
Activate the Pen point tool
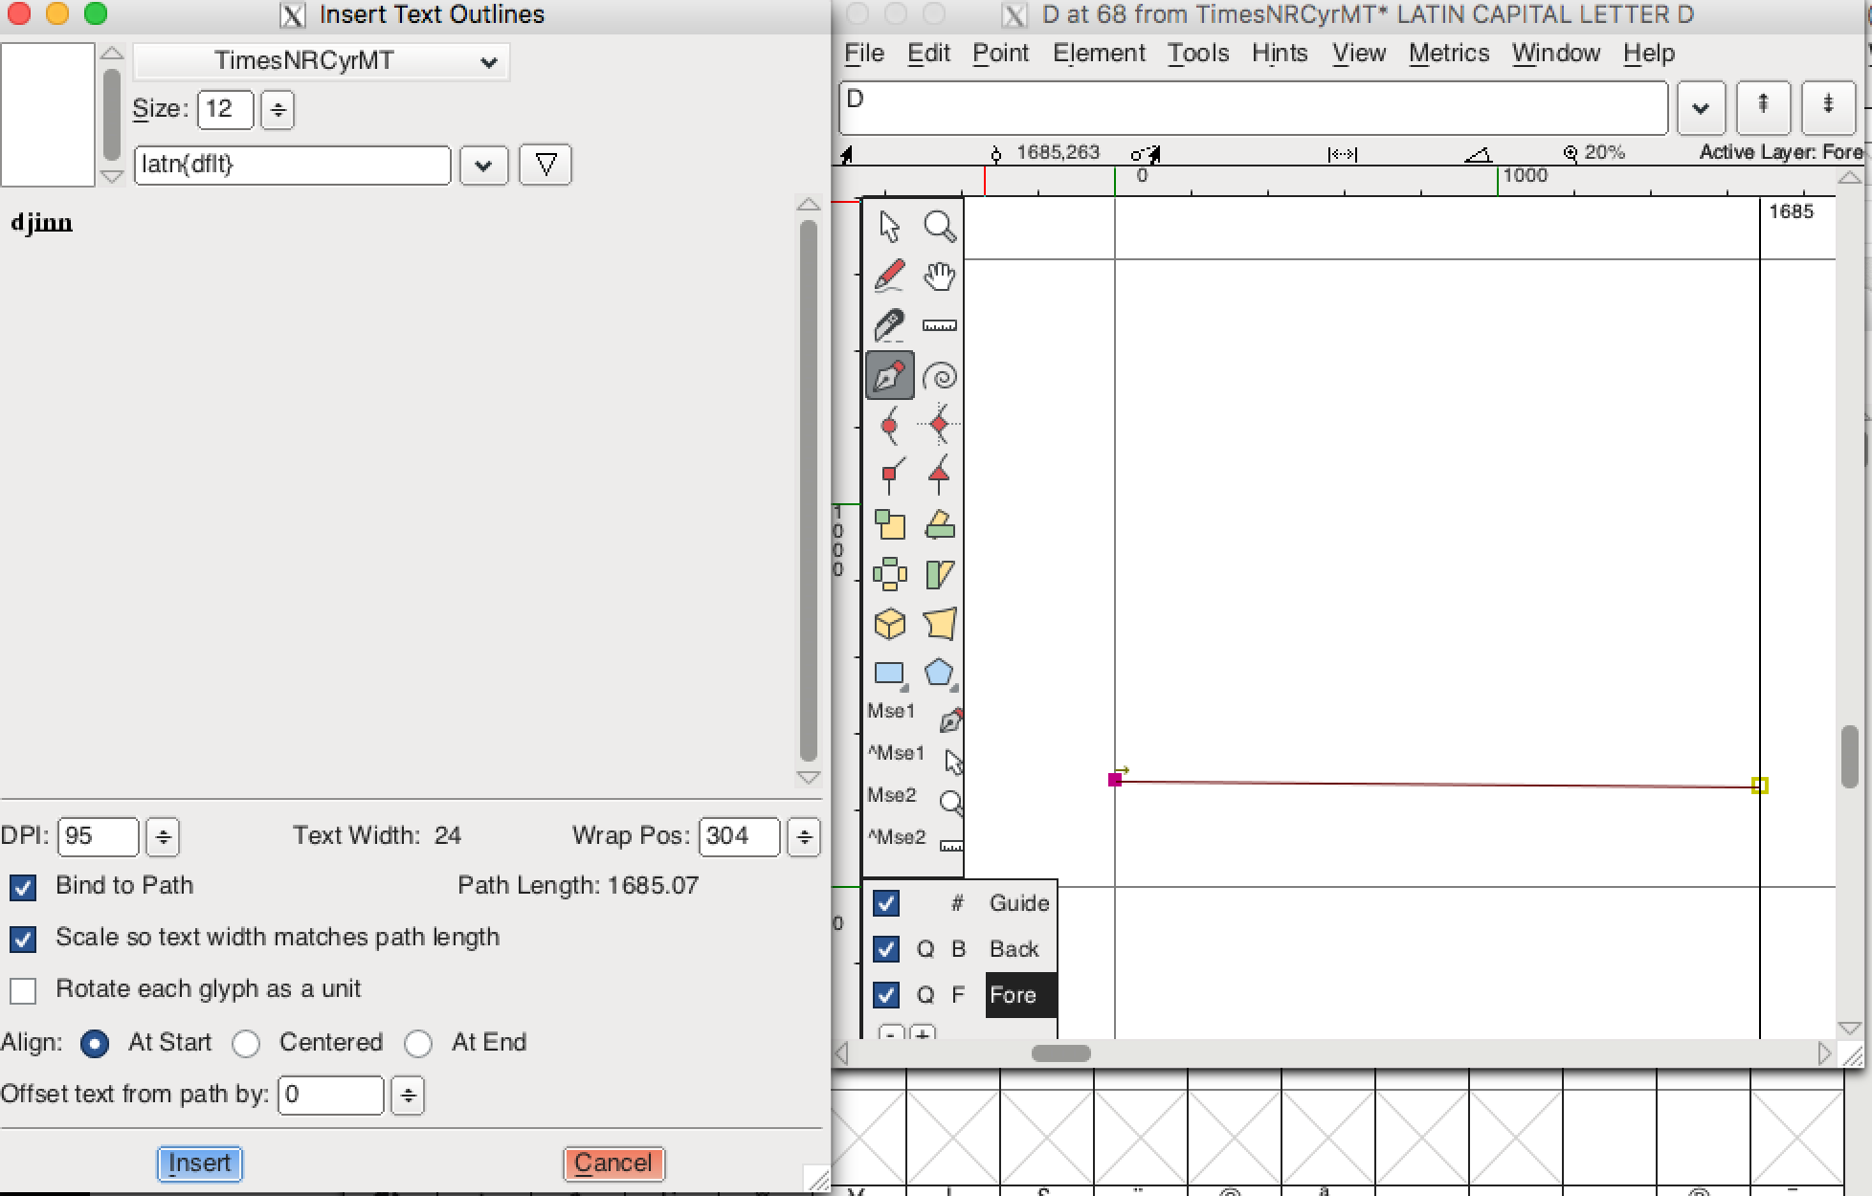coord(889,375)
